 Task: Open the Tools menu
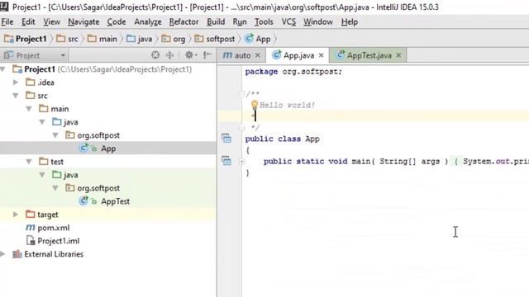pyautogui.click(x=264, y=22)
